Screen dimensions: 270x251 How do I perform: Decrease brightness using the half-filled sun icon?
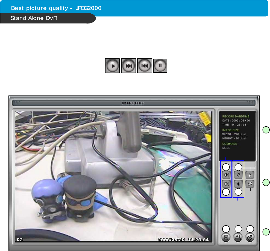(238, 184)
